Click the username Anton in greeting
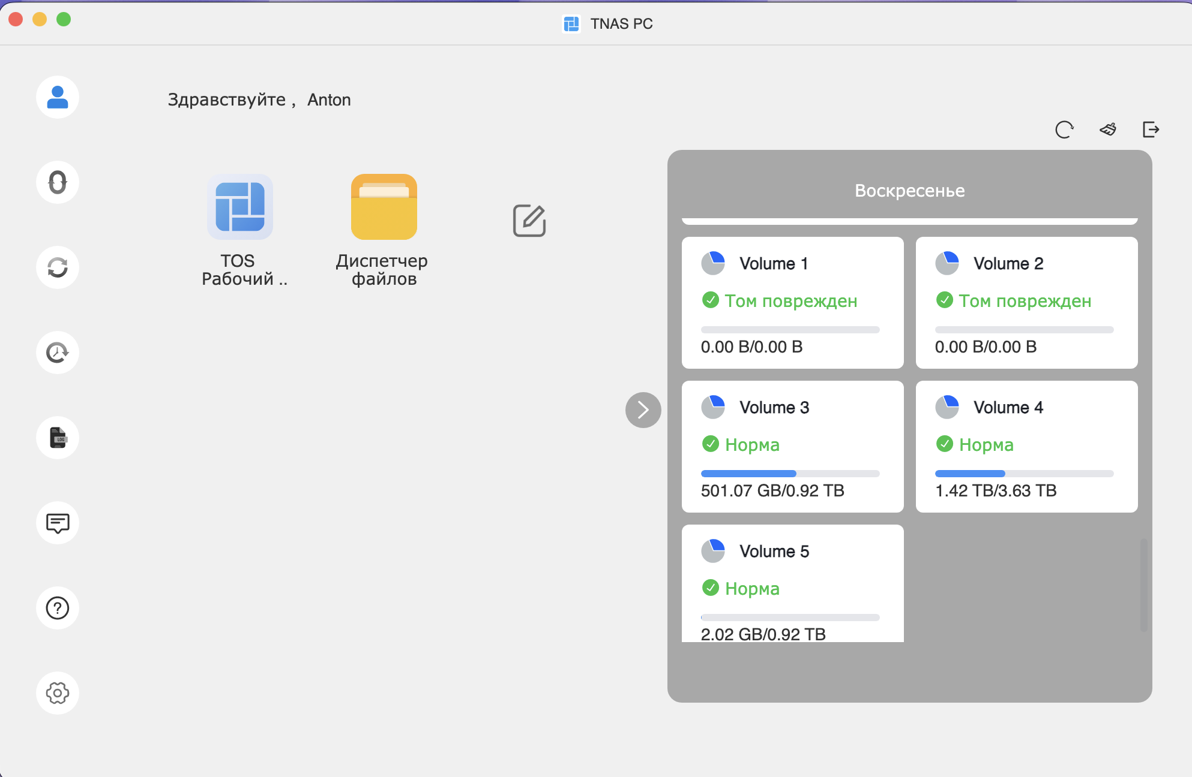The height and width of the screenshot is (777, 1192). tap(329, 100)
